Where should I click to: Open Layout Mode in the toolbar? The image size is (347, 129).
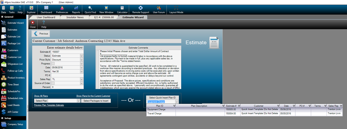176,10
